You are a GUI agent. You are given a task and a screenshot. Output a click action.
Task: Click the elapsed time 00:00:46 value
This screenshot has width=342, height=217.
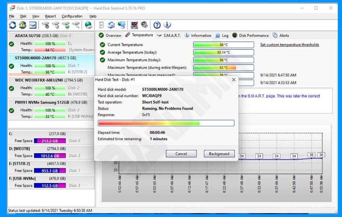pyautogui.click(x=157, y=133)
